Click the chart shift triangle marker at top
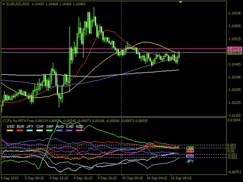 181,2
